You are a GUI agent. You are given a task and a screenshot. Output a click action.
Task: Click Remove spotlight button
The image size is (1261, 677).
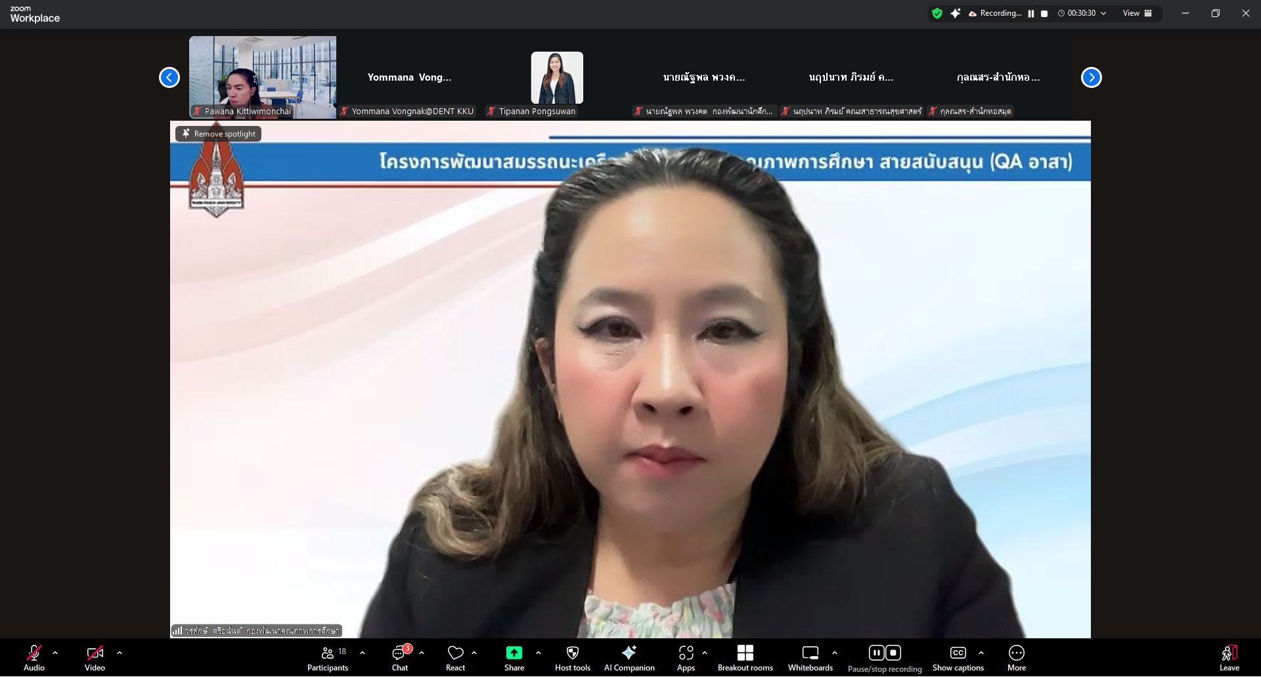click(219, 134)
